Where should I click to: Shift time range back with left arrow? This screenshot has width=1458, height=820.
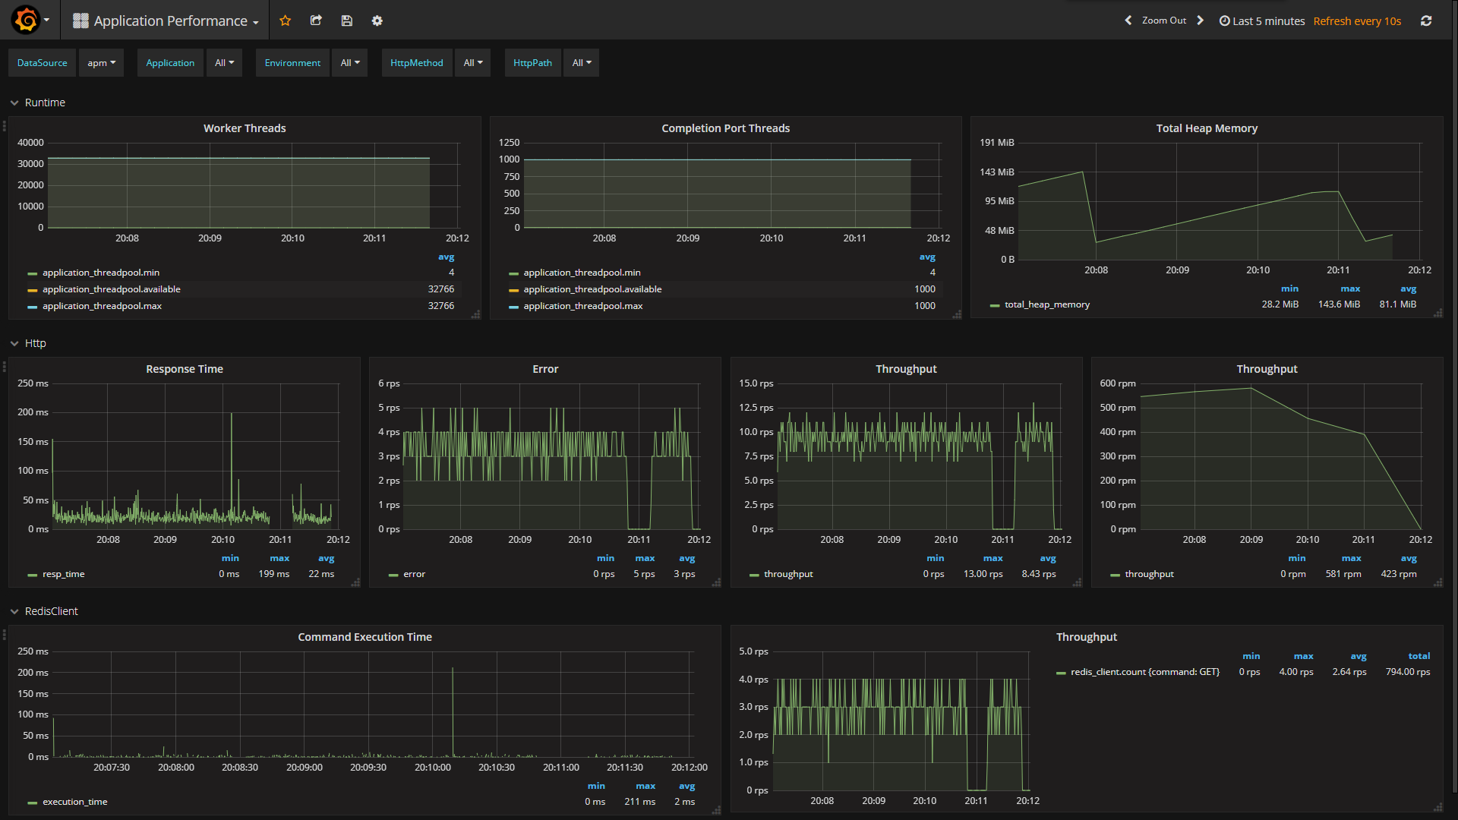pos(1128,20)
